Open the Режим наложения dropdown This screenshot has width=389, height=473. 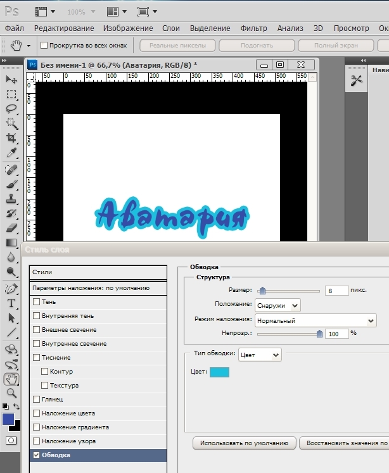coord(316,320)
